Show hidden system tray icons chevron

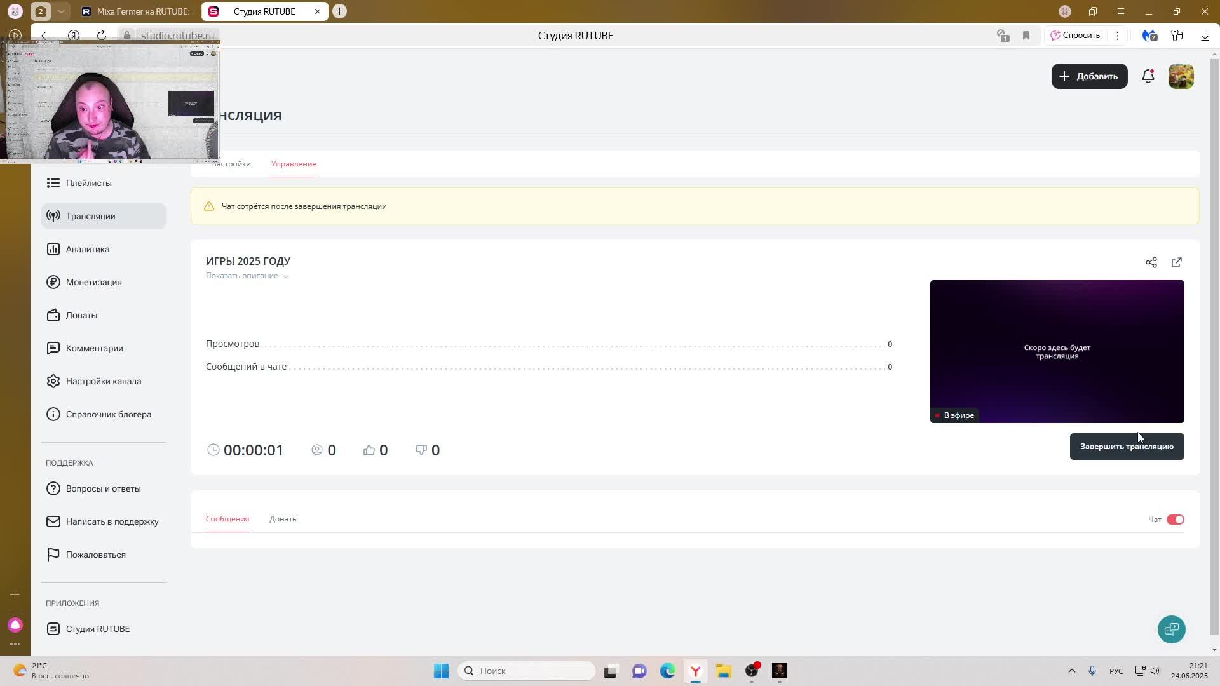tap(1071, 671)
